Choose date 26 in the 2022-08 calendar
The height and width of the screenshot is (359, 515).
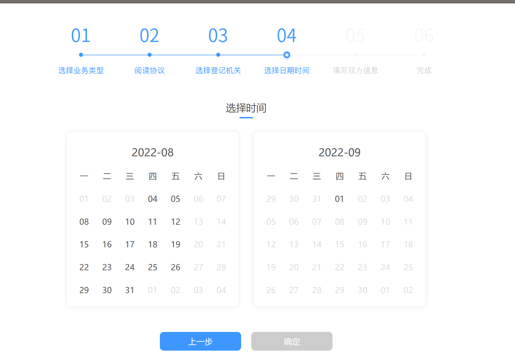click(175, 267)
